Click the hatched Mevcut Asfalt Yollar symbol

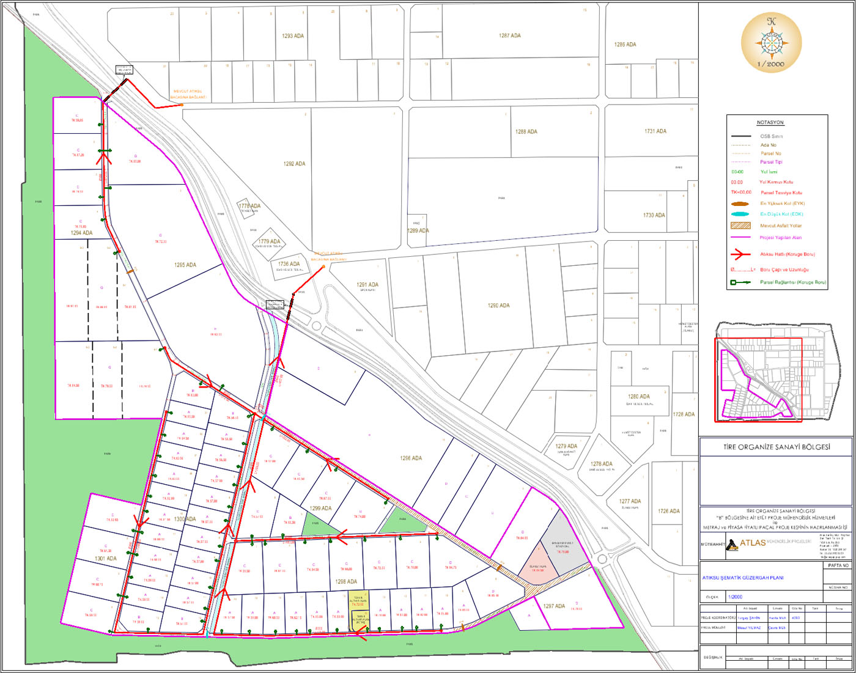point(740,226)
